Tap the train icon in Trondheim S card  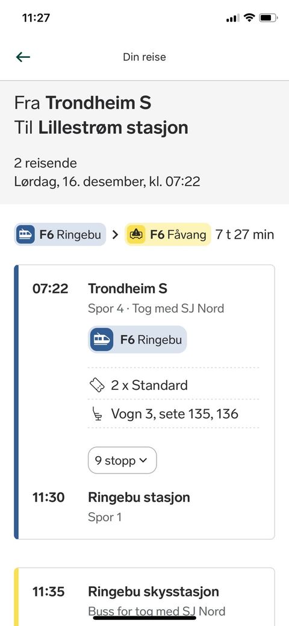click(101, 340)
